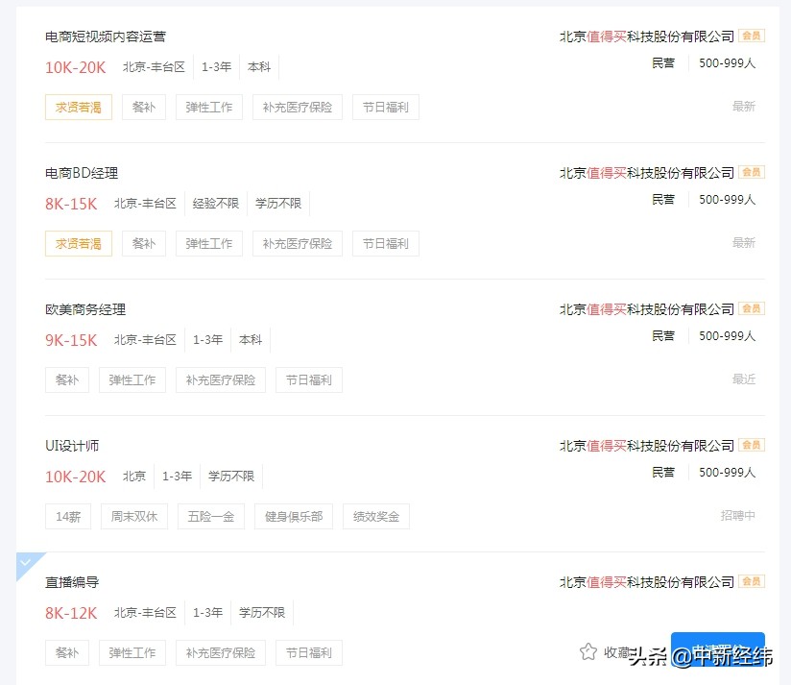Click 会员 badge on 电商BD经理 listing
This screenshot has height=685, width=791.
pyautogui.click(x=751, y=172)
